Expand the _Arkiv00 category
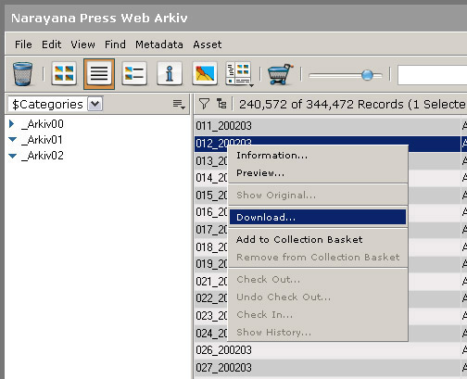This screenshot has height=379, width=467. pyautogui.click(x=12, y=124)
